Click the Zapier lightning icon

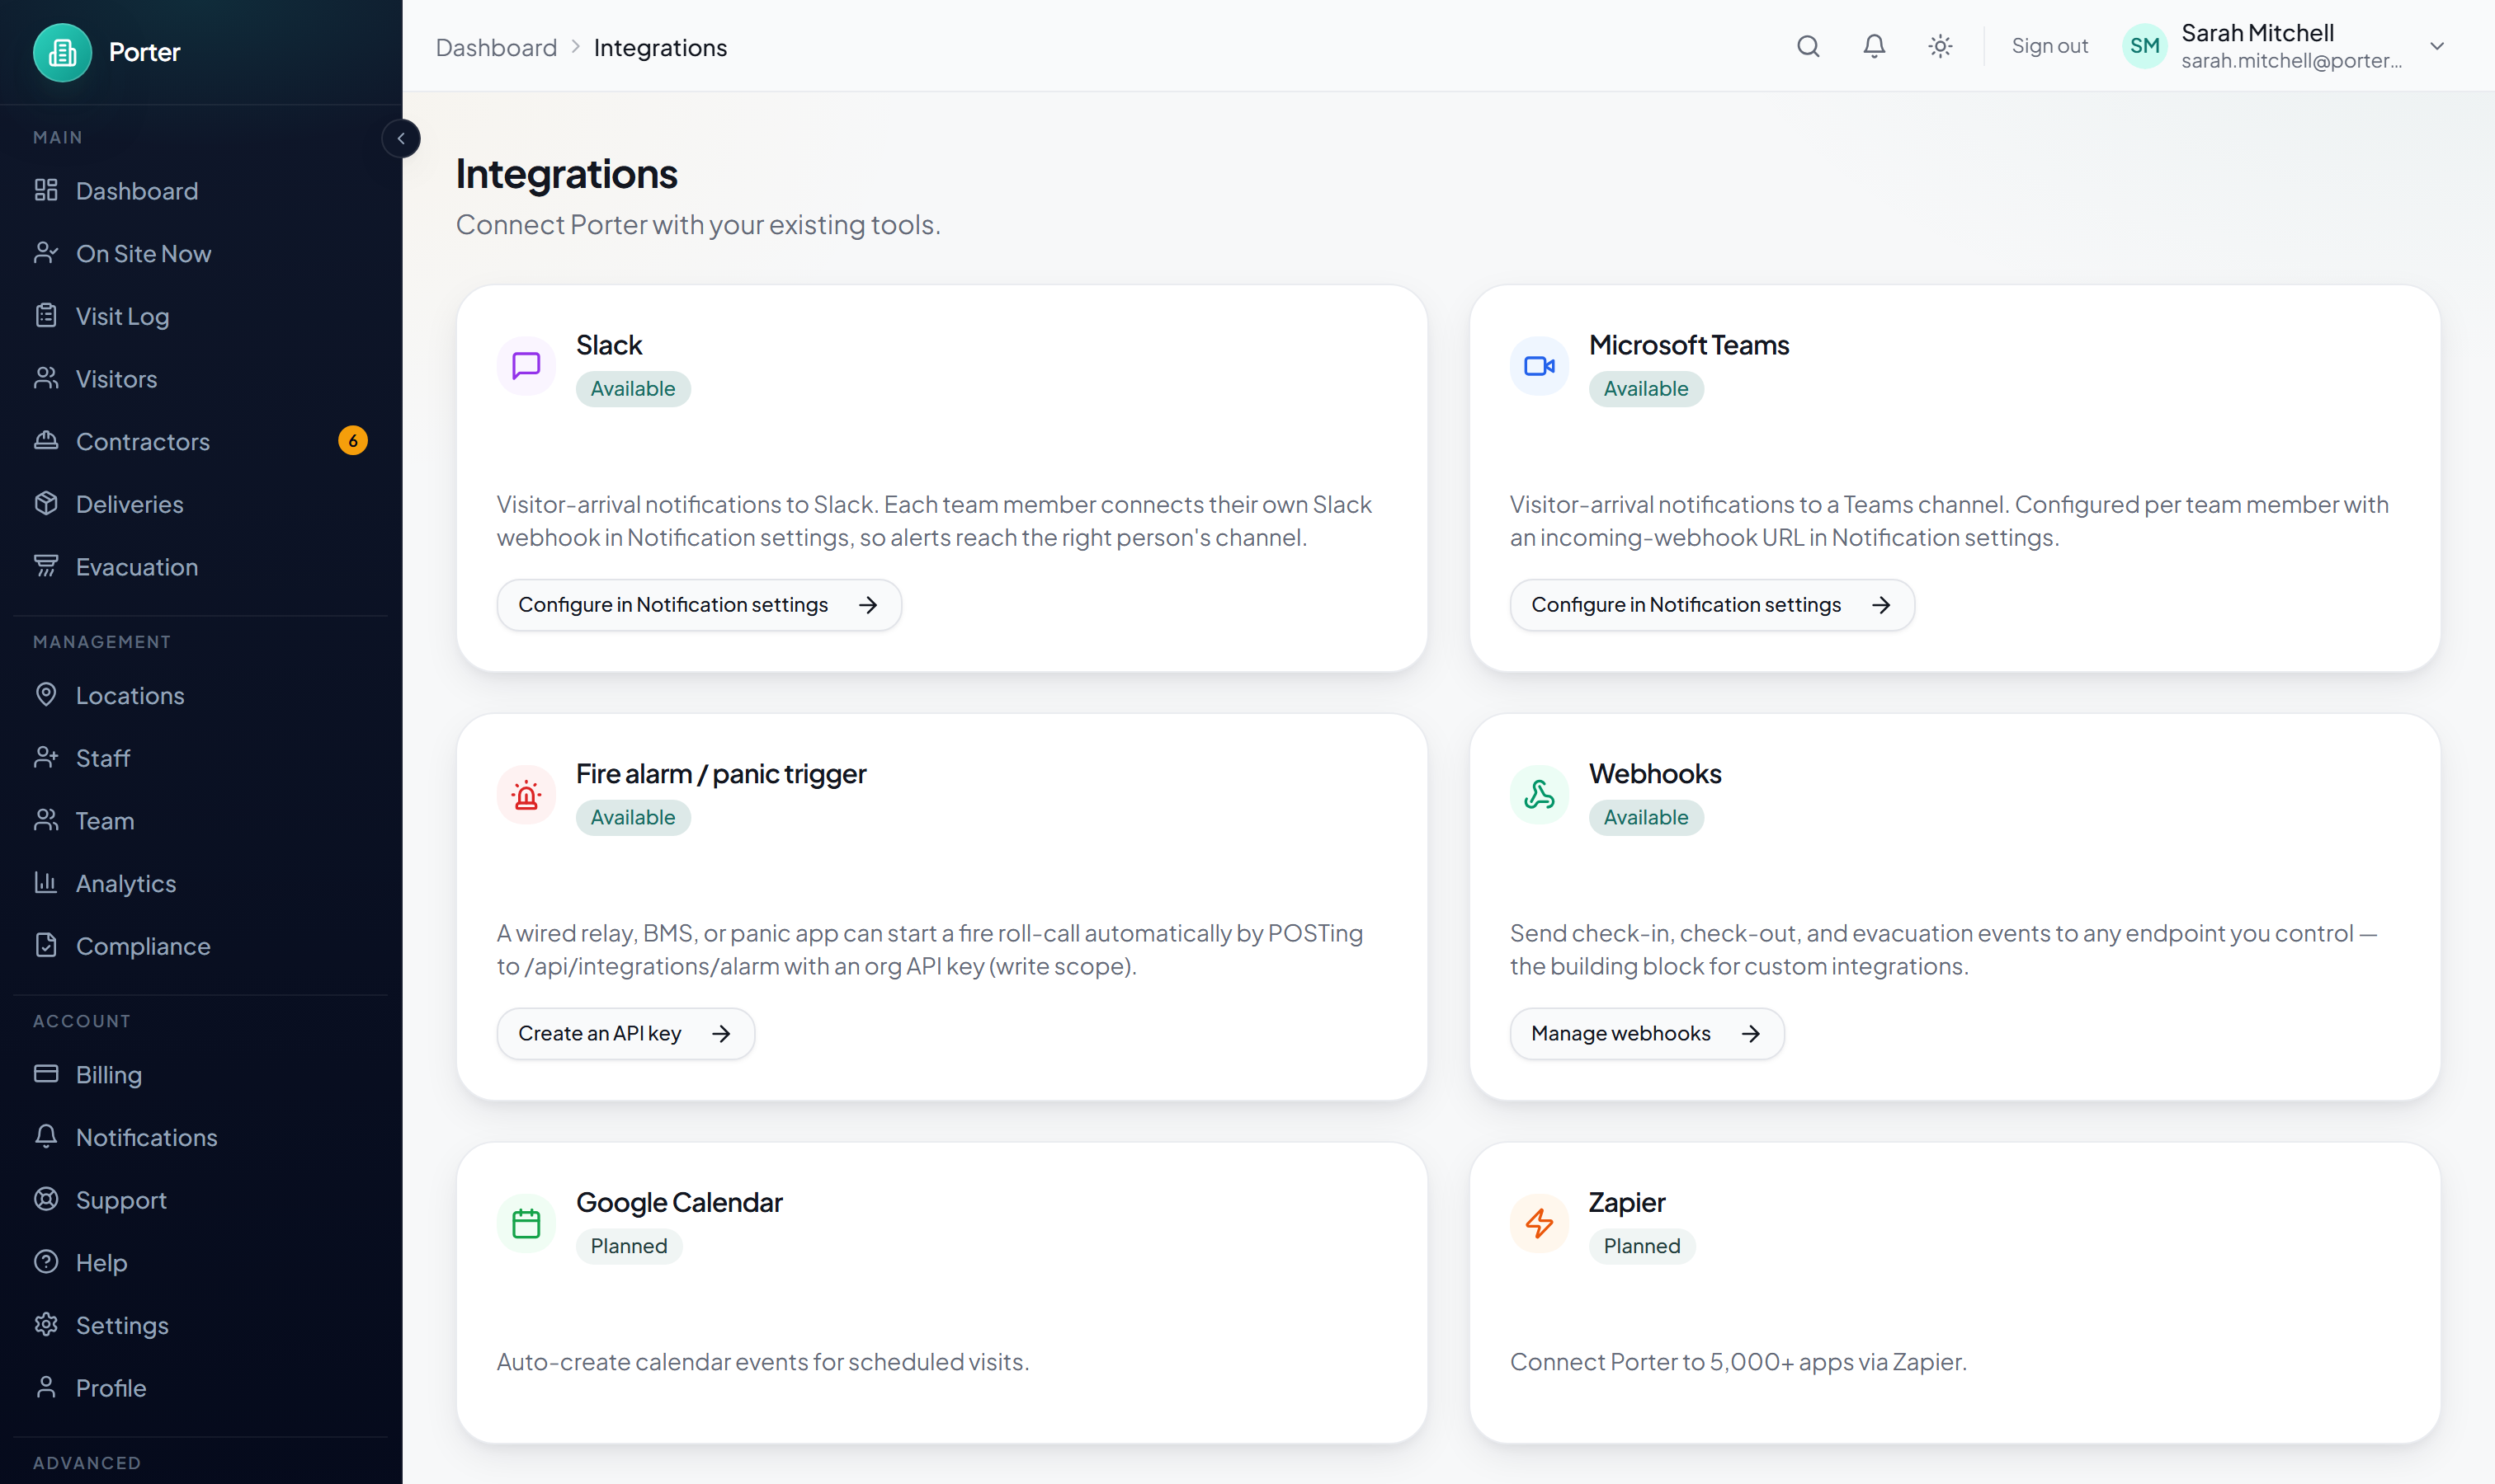point(1540,1224)
